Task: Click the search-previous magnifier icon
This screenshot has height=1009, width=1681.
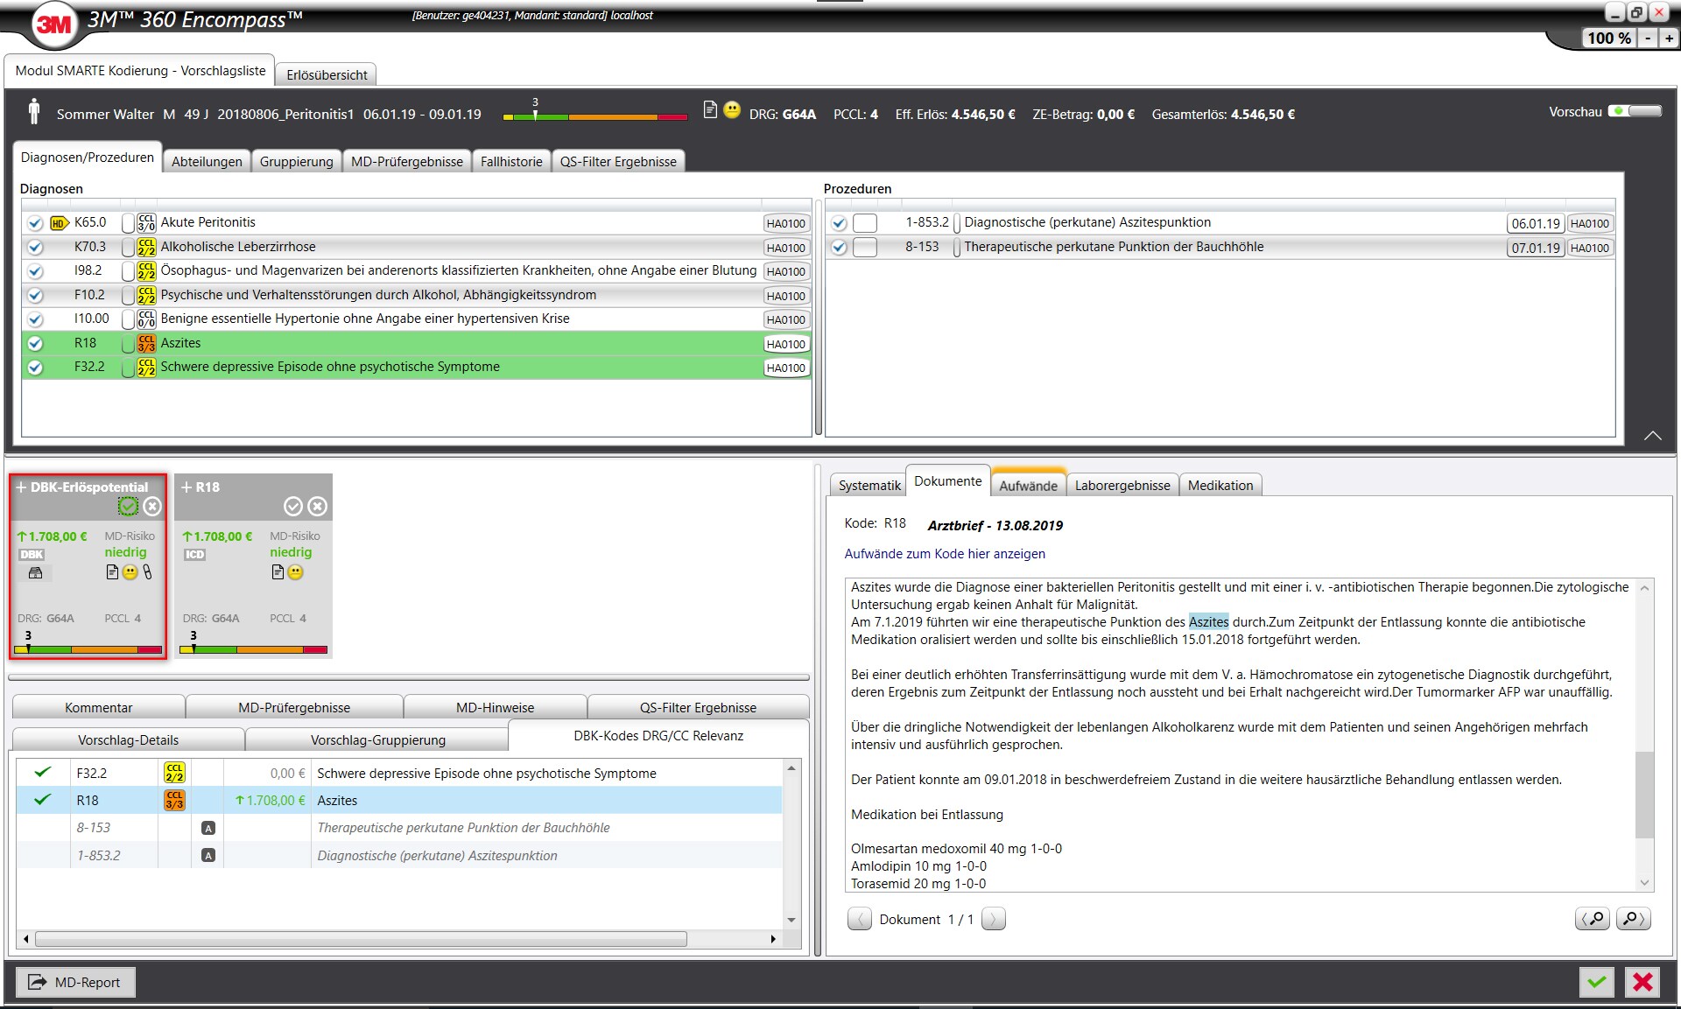Action: [x=1593, y=919]
